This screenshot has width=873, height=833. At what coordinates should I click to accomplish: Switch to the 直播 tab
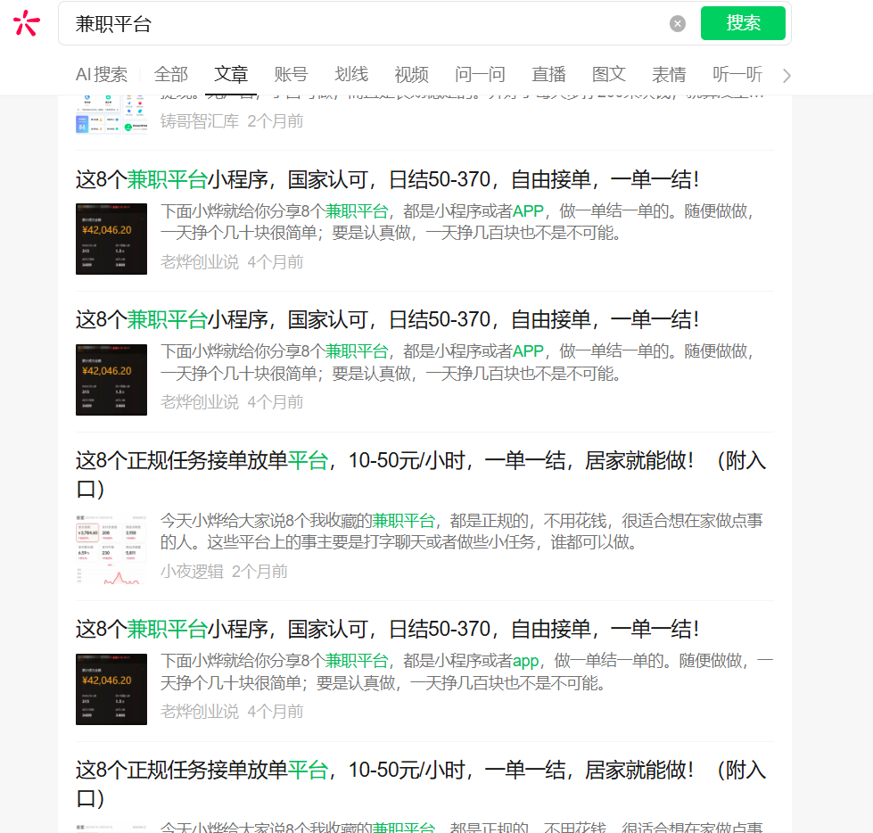548,74
